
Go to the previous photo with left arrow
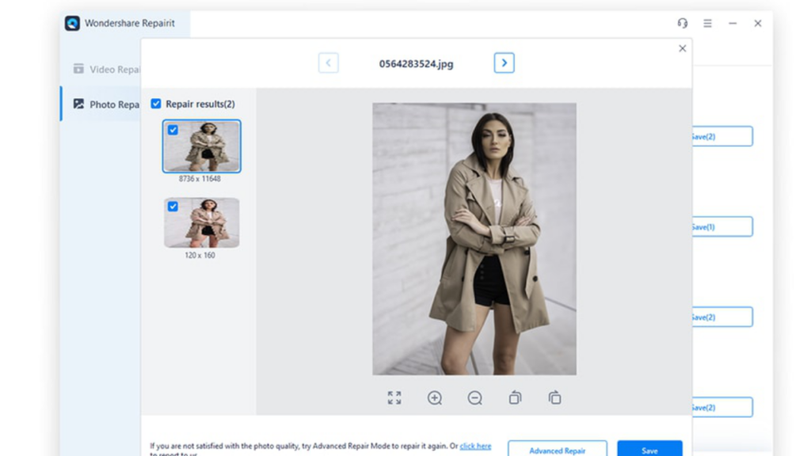pos(328,63)
